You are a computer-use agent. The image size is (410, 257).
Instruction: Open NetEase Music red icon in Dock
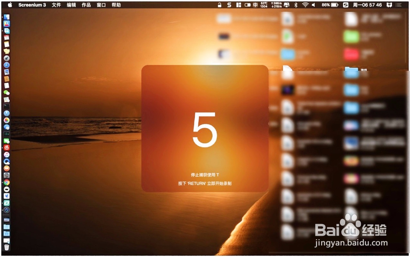pos(7,148)
